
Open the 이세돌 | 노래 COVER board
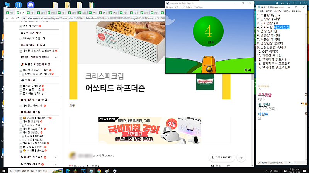[34, 143]
